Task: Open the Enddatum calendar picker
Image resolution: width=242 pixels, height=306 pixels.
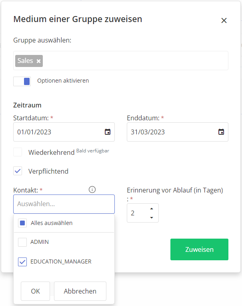Action: point(221,132)
